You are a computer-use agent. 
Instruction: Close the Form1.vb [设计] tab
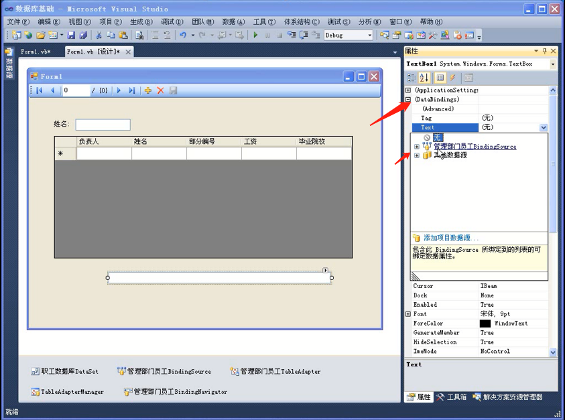click(128, 52)
